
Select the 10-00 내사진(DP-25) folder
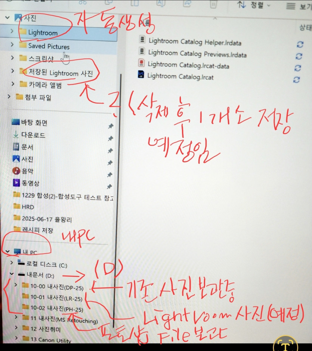[57, 287]
